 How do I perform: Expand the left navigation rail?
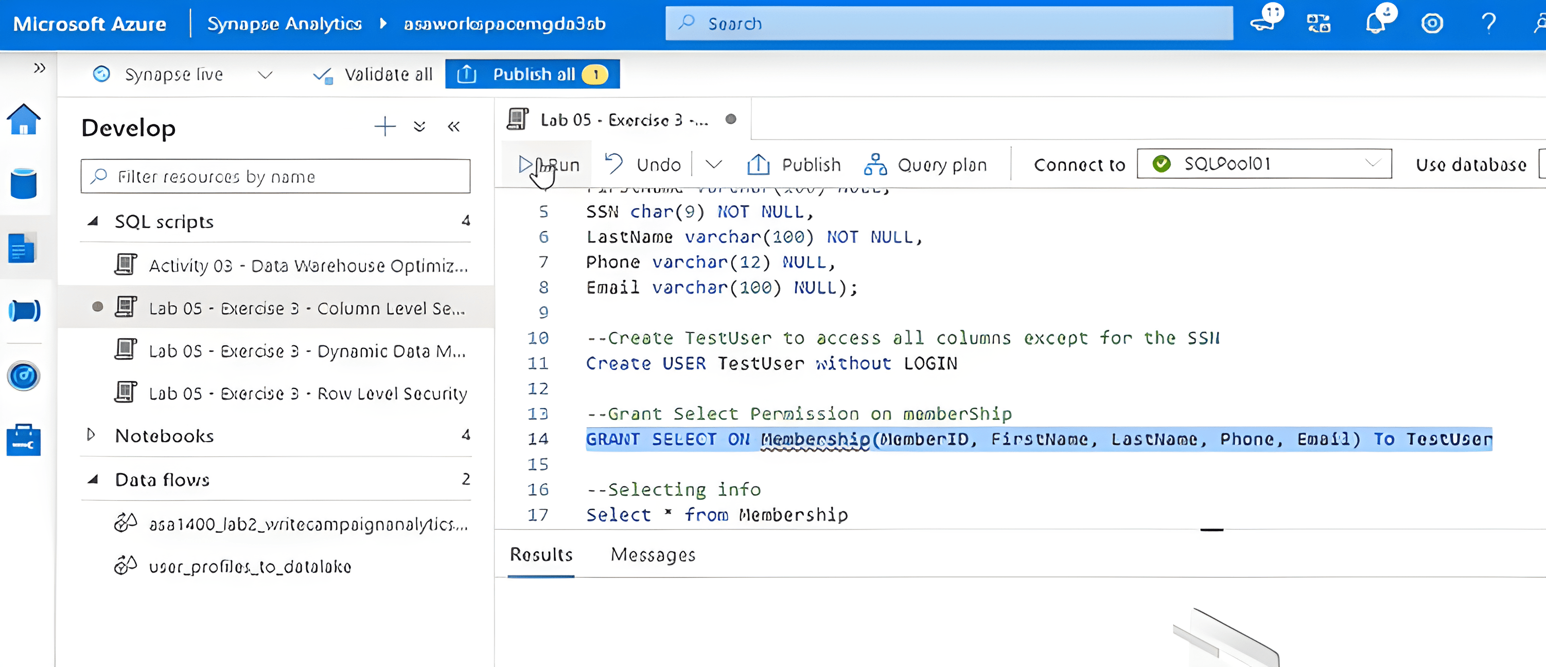(x=40, y=68)
